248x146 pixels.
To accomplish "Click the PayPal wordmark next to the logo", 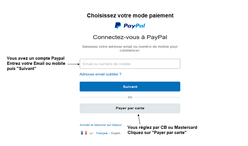I will pyautogui.click(x=134, y=26).
